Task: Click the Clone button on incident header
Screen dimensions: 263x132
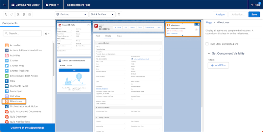Action: [x=140, y=27]
